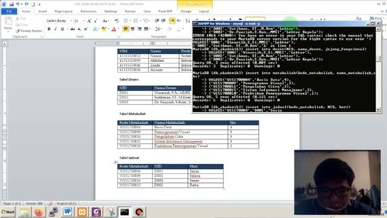Click the Decrease Indent icon
The image size is (387, 218).
click(157, 21)
